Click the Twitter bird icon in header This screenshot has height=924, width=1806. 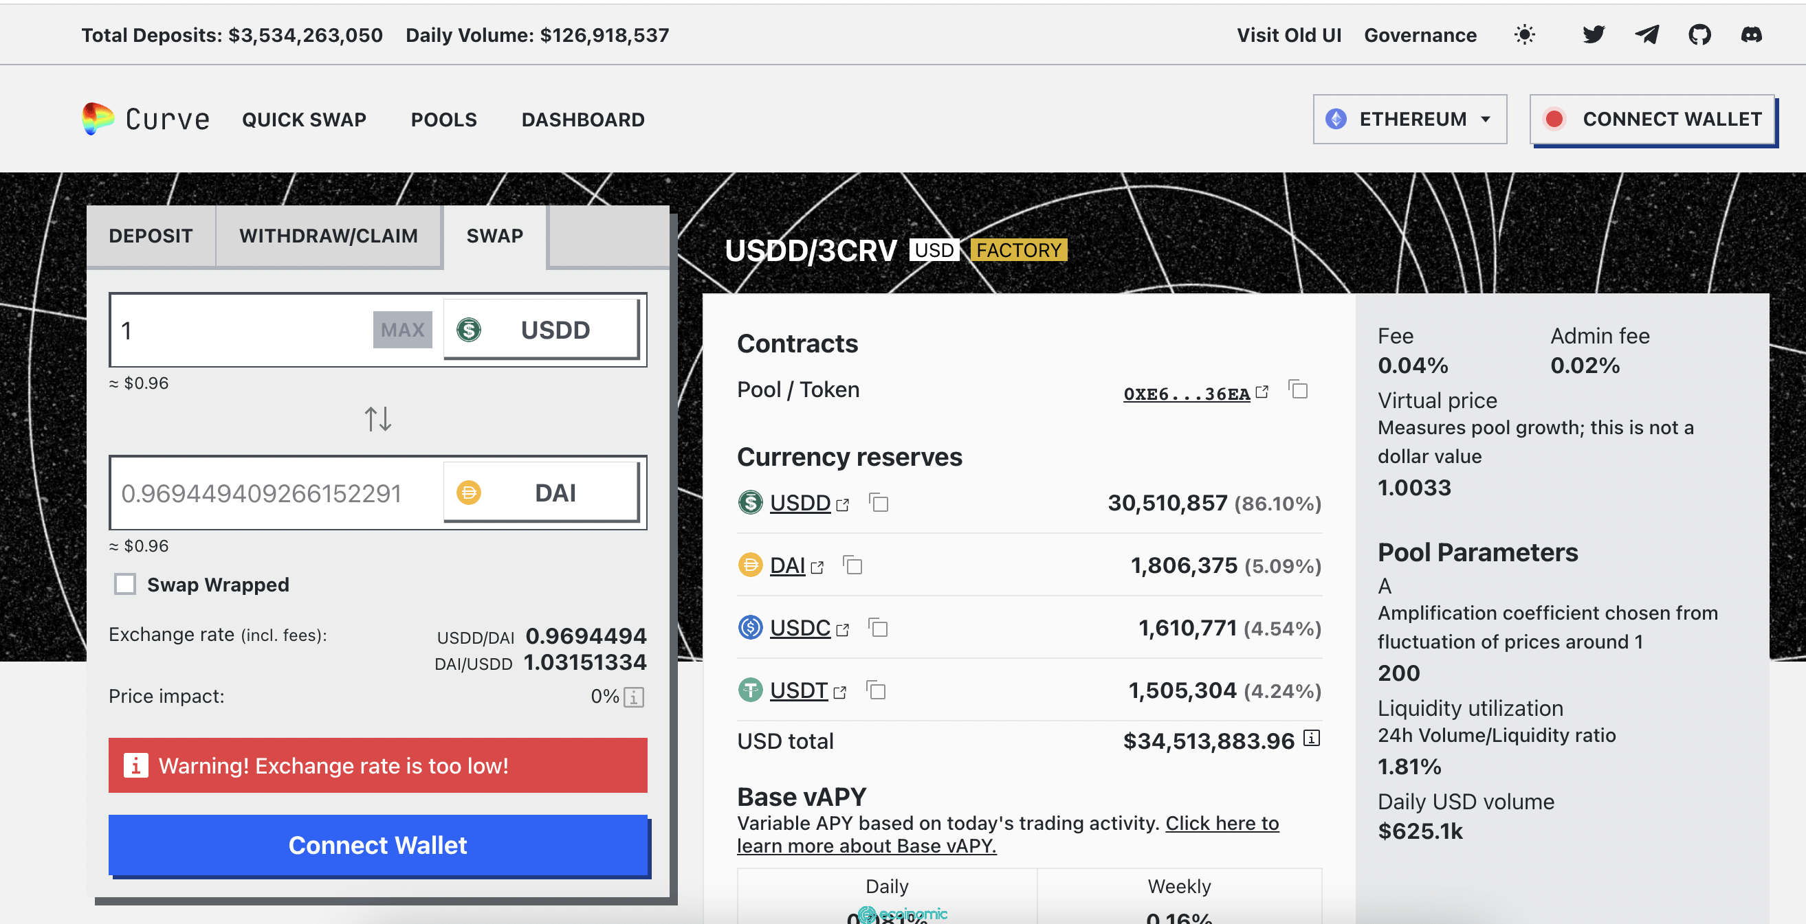point(1595,34)
